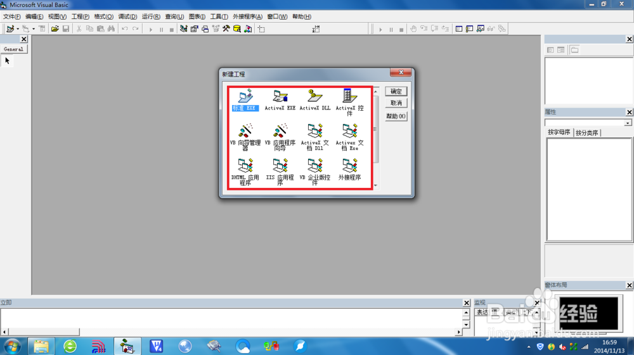Viewport: 634px width, 355px height.
Task: Expand the Add Project dropdown arrow
Action: [17, 28]
